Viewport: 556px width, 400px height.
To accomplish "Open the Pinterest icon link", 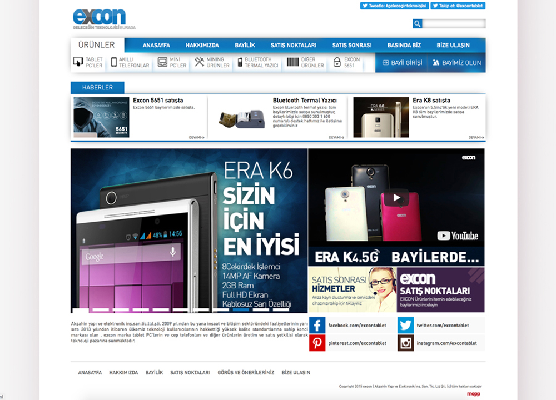I will click(x=317, y=343).
